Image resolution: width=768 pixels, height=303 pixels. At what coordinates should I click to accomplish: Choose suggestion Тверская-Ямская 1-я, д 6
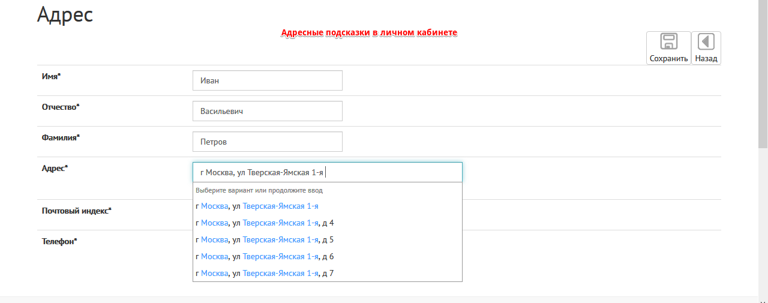328,256
